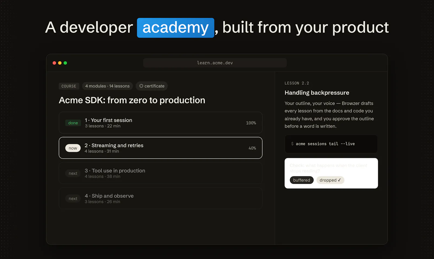
Task: Click '3 lessons · 22 min' text
Action: click(x=103, y=126)
